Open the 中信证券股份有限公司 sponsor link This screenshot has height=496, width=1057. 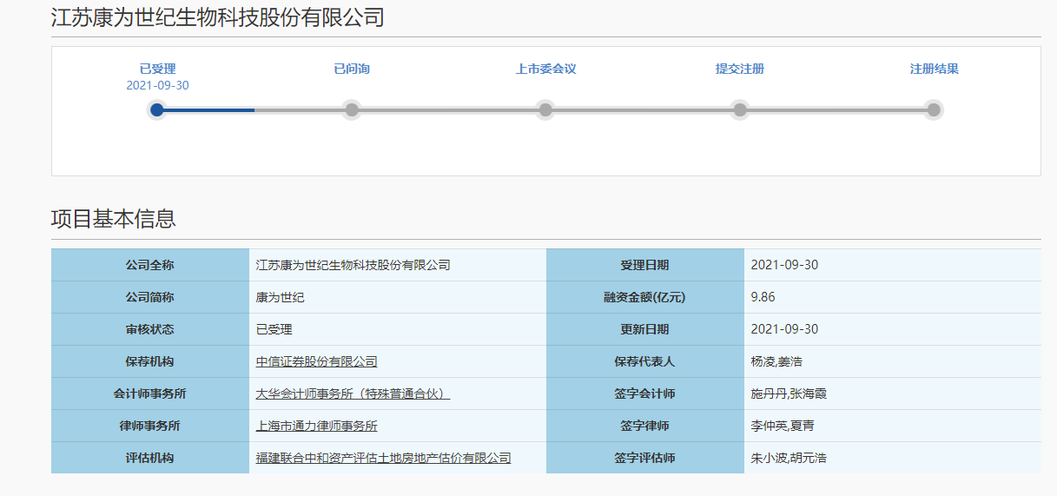click(x=317, y=361)
